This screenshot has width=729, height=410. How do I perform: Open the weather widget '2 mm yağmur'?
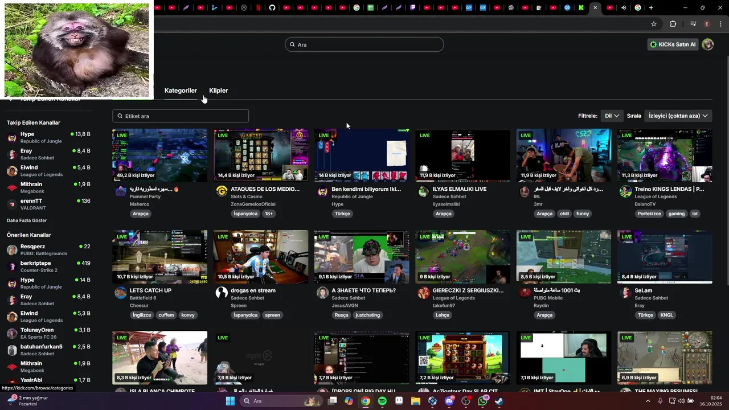click(x=27, y=401)
